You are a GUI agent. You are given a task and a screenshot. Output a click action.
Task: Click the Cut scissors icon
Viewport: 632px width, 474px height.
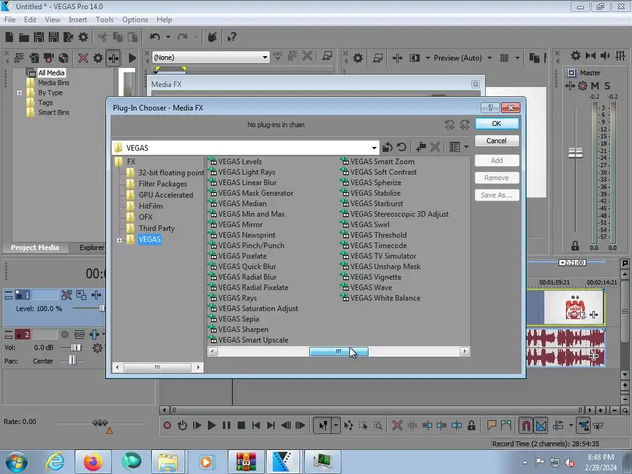(103, 37)
